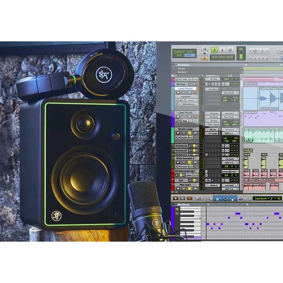Click the default note velocity value 80
Image resolution: width=283 pixels, height=283 pixels.
tap(279, 199)
